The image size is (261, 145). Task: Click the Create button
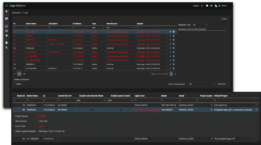224,19
